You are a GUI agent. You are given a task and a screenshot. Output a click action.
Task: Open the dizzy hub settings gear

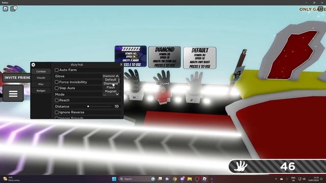click(33, 65)
